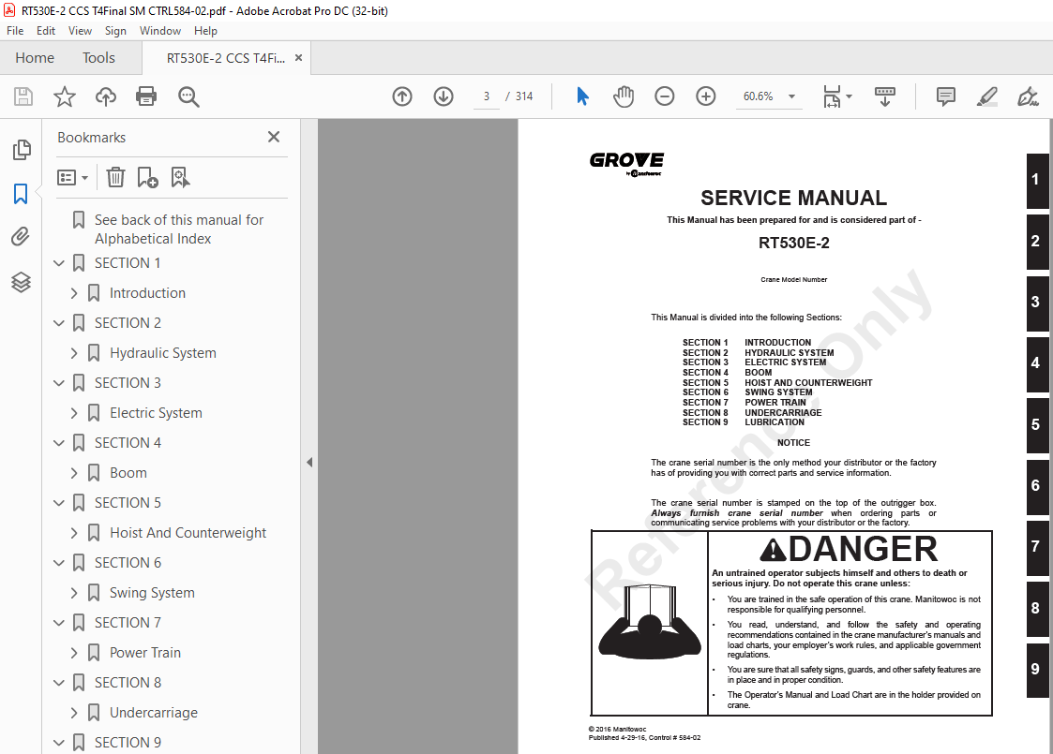The width and height of the screenshot is (1053, 754).
Task: Open Page Thumbnails panel icon
Action: (21, 150)
